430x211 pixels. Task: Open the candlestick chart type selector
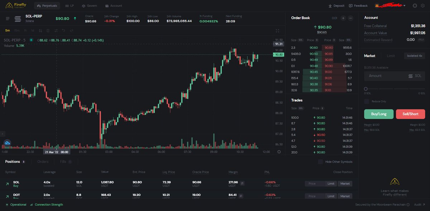click(x=40, y=30)
